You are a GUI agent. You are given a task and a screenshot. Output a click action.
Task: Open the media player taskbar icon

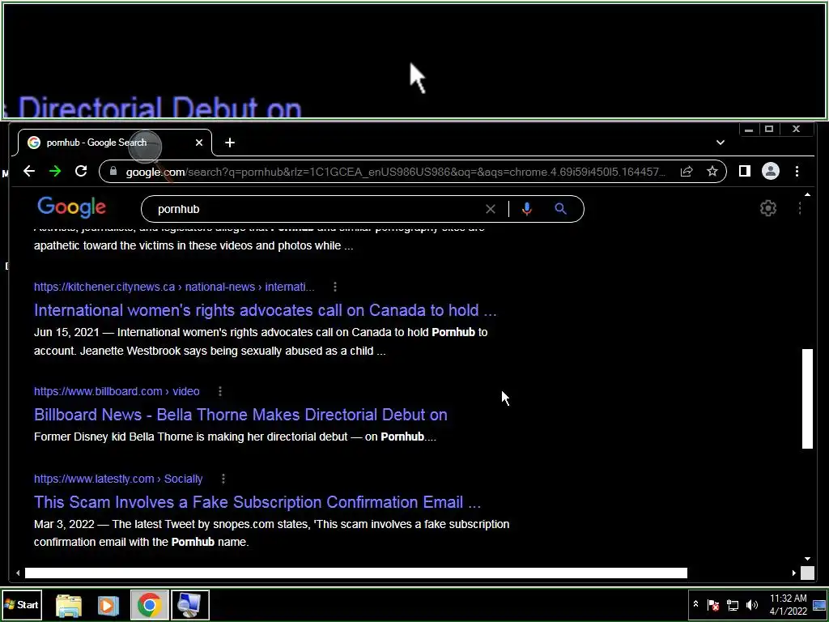(x=108, y=605)
